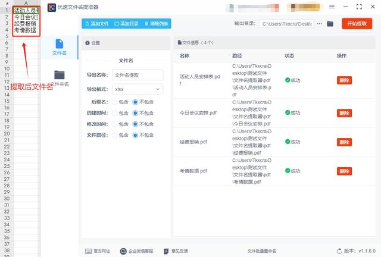Edit the 输出目录 path field
This screenshot has width=381, height=257.
(x=287, y=24)
